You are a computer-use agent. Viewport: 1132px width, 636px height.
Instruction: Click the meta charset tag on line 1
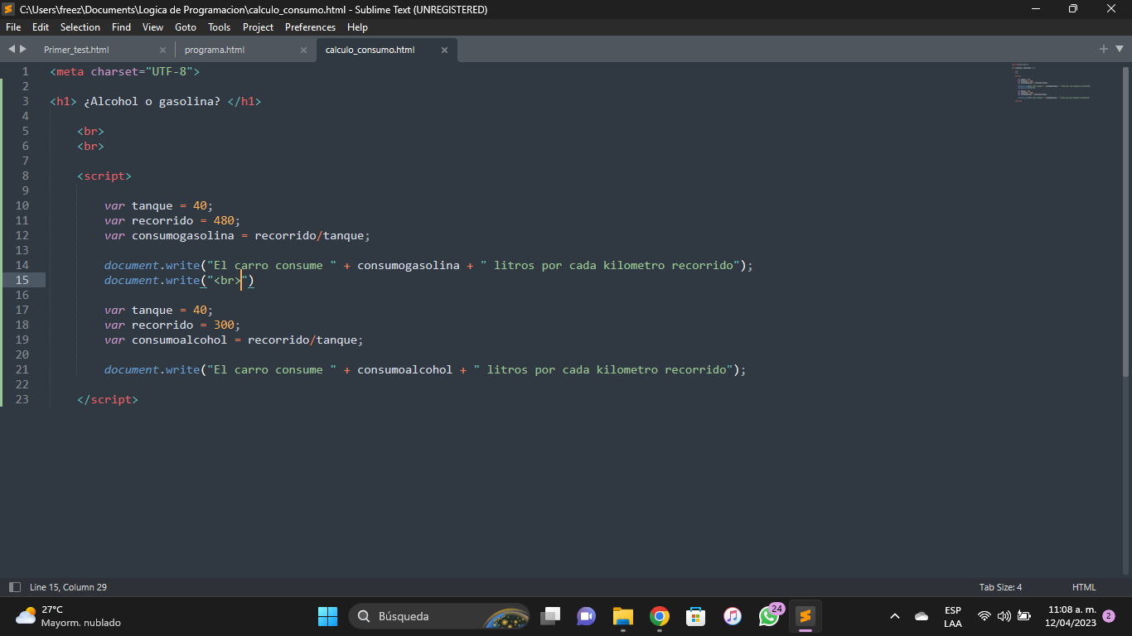125,71
